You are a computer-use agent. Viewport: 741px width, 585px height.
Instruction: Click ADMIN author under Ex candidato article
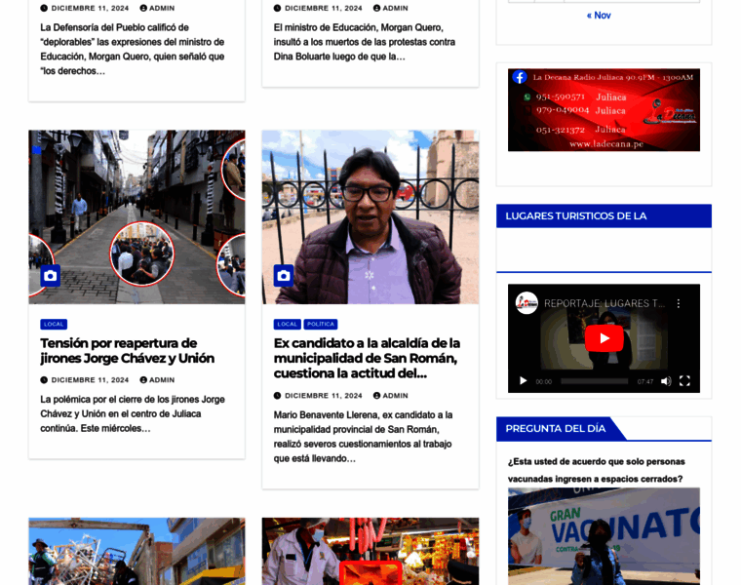pyautogui.click(x=391, y=396)
